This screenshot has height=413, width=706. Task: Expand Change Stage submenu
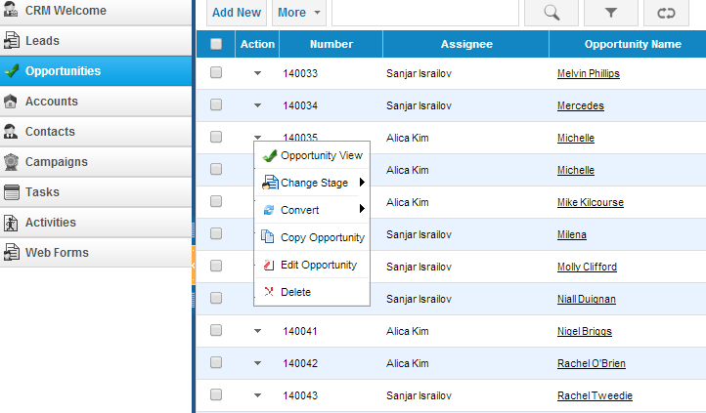pos(312,183)
